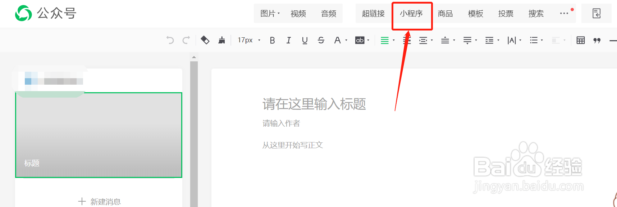Screen dimensions: 617x207
Task: Click the 商品 button
Action: click(445, 14)
